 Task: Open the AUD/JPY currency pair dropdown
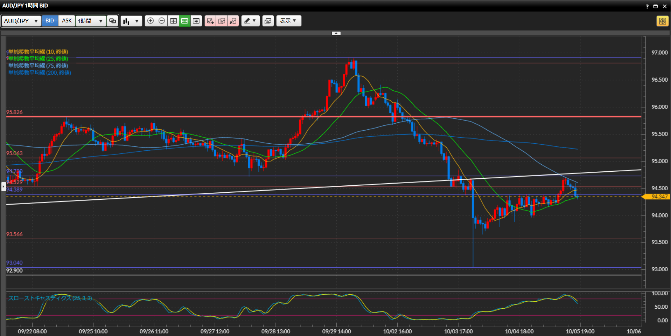click(x=21, y=21)
